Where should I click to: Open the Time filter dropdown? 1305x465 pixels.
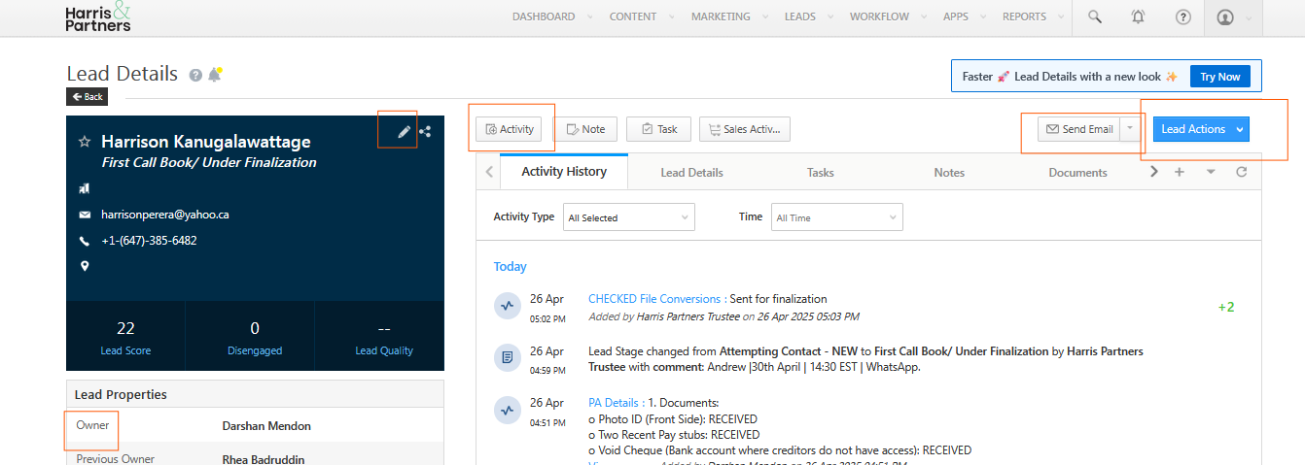point(836,217)
